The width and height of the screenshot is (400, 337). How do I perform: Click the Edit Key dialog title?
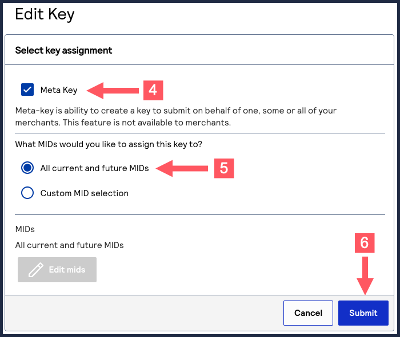pos(45,14)
